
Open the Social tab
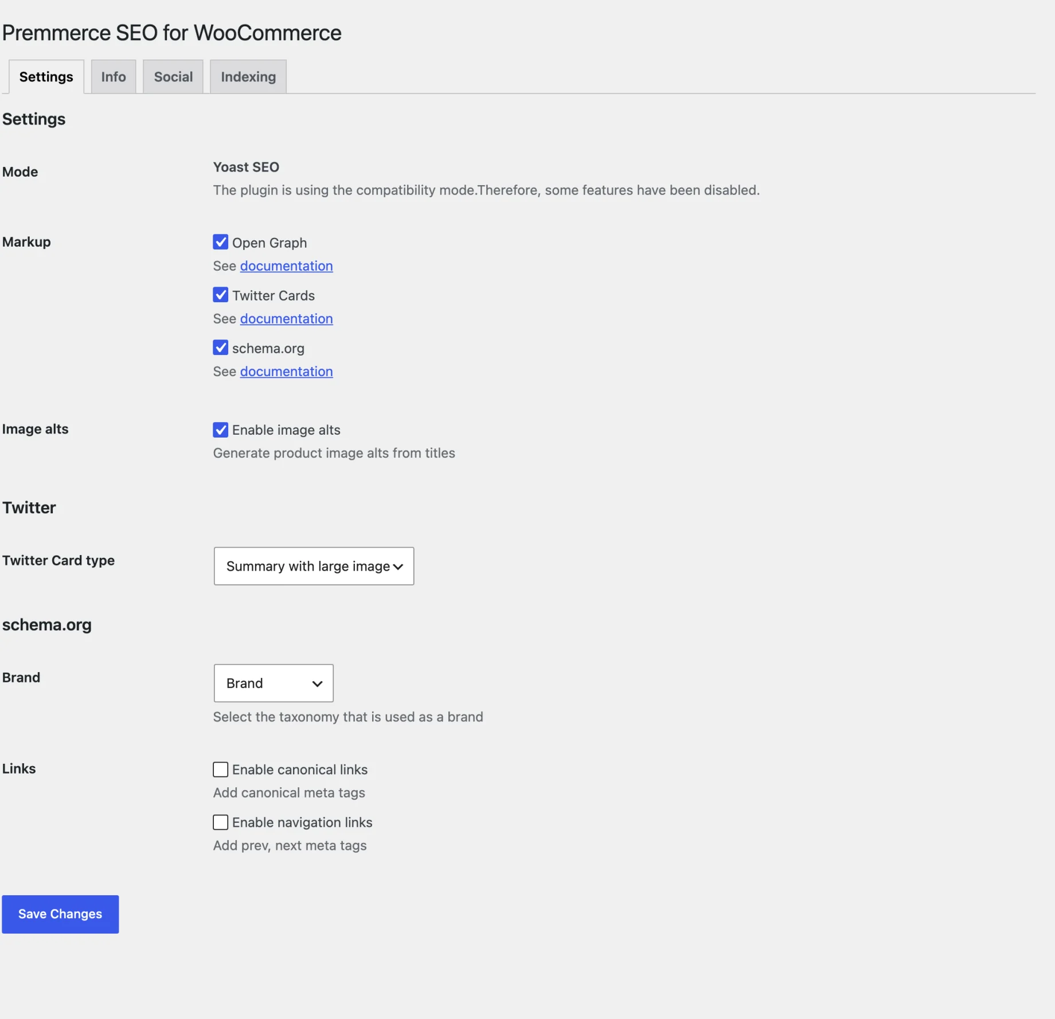click(173, 77)
